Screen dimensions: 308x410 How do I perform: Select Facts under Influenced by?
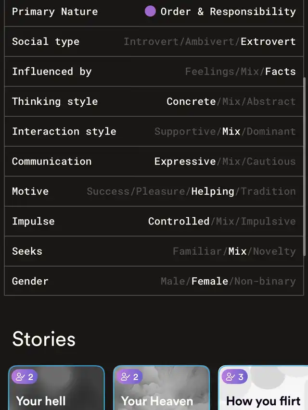coord(280,72)
